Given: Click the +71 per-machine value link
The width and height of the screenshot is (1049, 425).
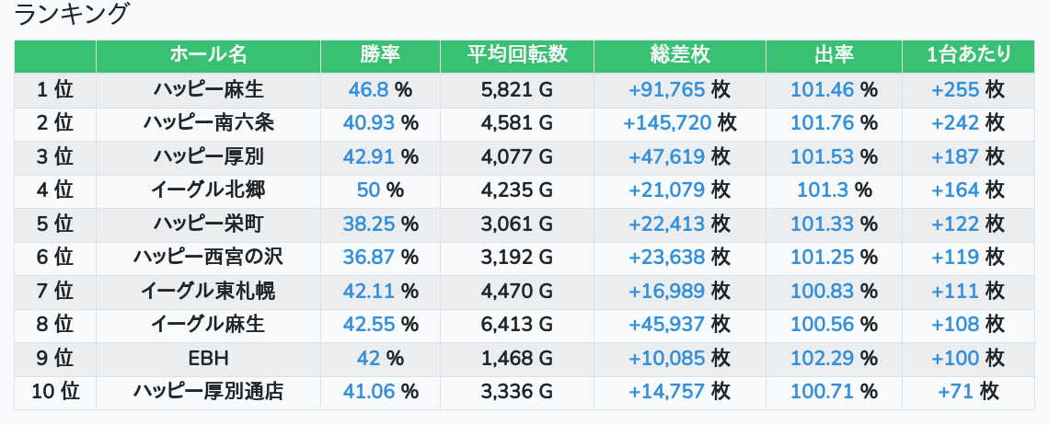Looking at the screenshot, I should pyautogui.click(x=956, y=392).
